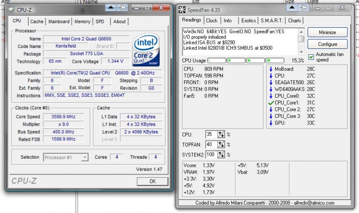Click the pin button in SpeedFan title bar

[304, 8]
